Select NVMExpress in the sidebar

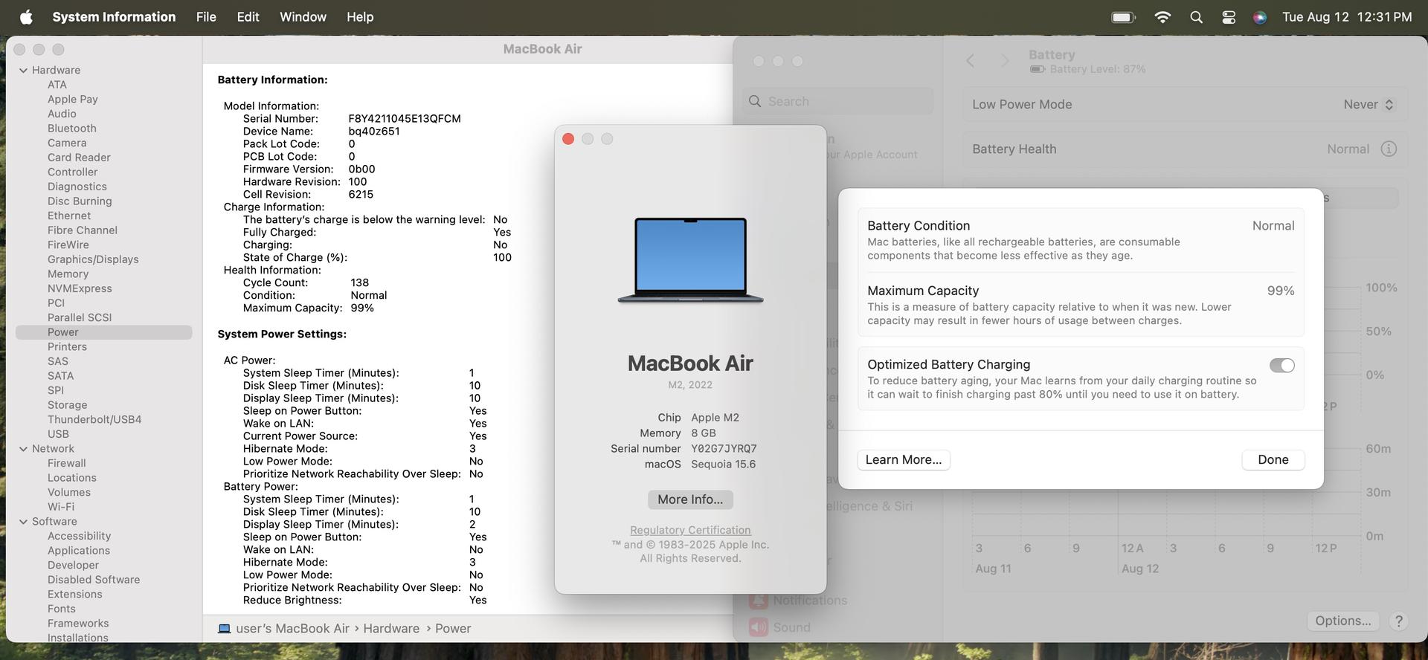click(x=80, y=288)
